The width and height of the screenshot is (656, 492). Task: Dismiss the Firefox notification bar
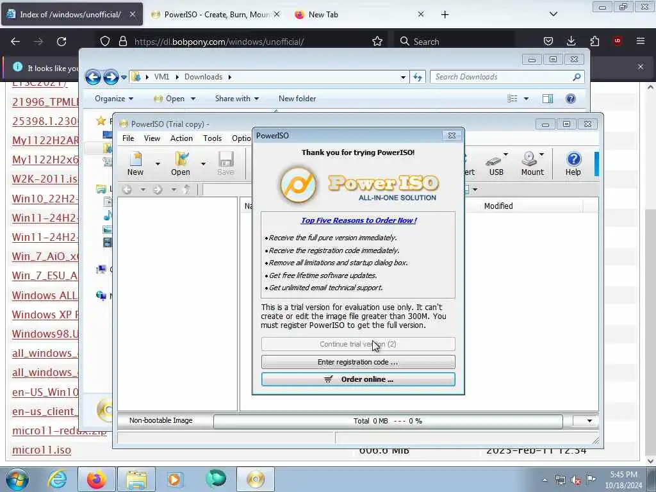pyautogui.click(x=641, y=67)
